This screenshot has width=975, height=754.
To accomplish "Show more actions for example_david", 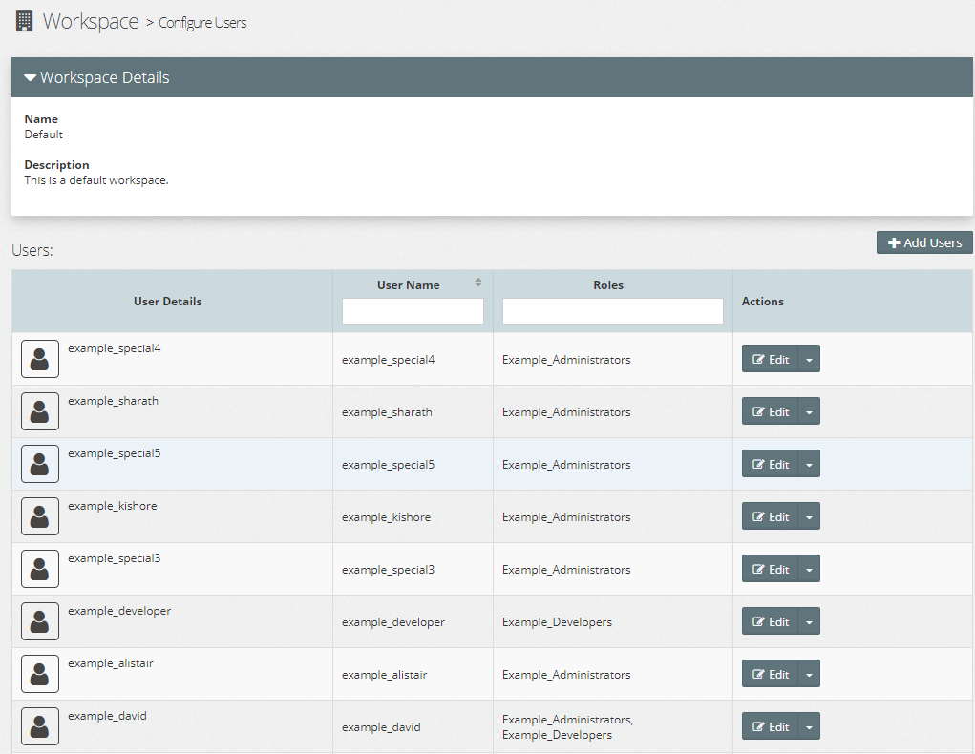I will (809, 726).
